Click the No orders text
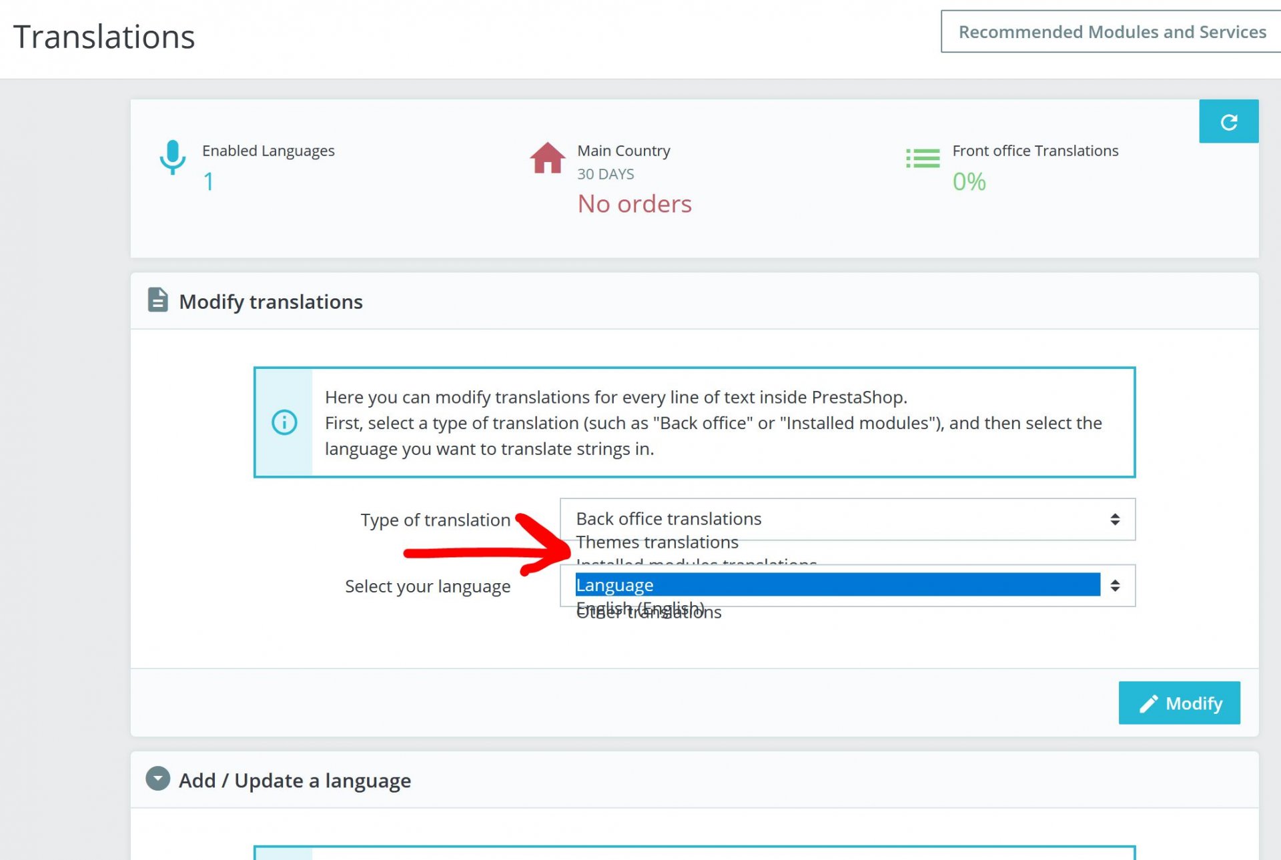 (x=634, y=204)
